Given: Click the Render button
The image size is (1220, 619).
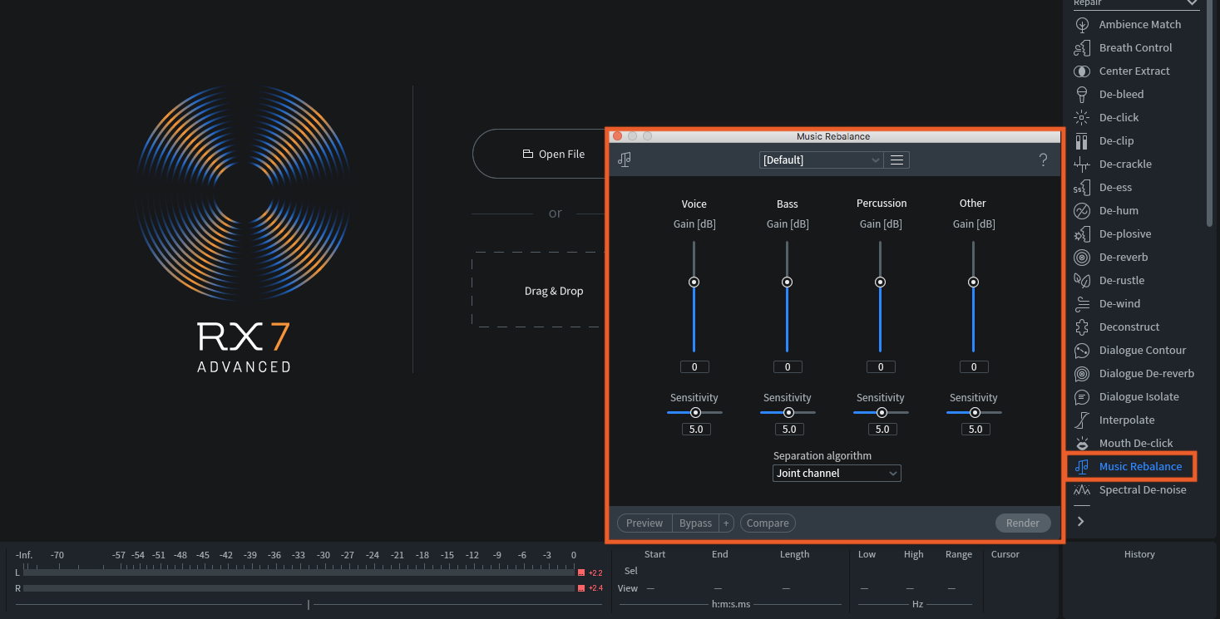Looking at the screenshot, I should click(1023, 523).
